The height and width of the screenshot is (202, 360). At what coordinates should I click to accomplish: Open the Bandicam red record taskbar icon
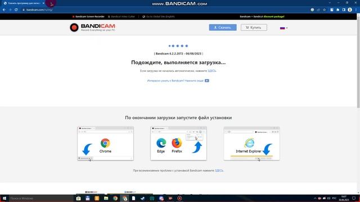179,198
